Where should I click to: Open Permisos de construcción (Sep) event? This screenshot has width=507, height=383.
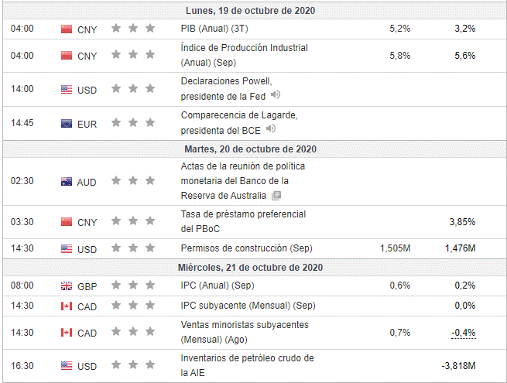coord(248,248)
